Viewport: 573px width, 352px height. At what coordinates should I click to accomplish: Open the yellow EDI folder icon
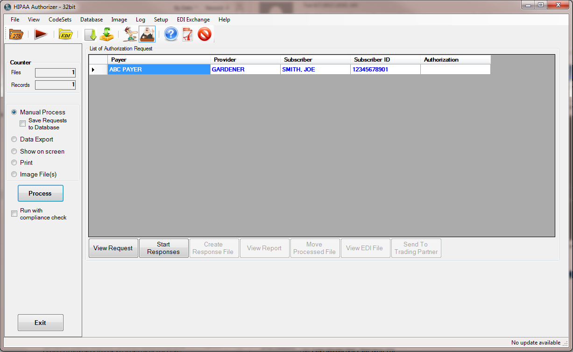point(65,35)
